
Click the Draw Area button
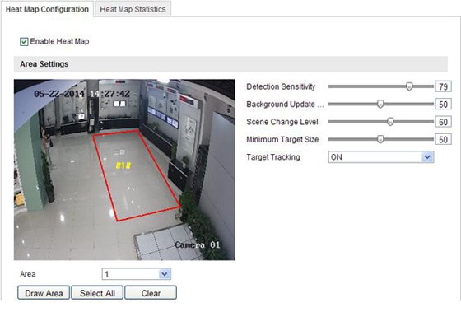pyautogui.click(x=44, y=293)
